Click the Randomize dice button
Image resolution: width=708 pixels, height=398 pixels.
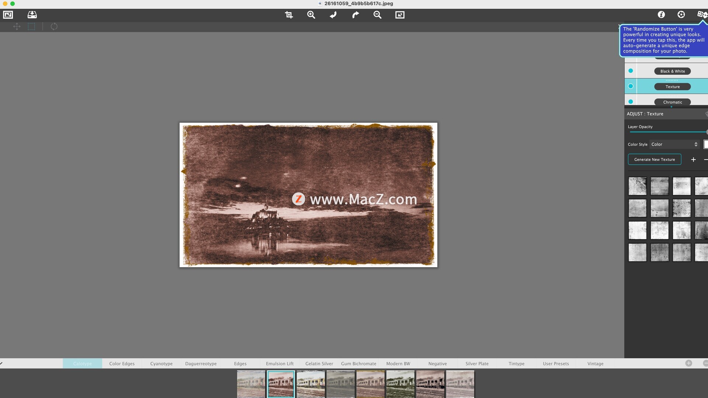702,14
